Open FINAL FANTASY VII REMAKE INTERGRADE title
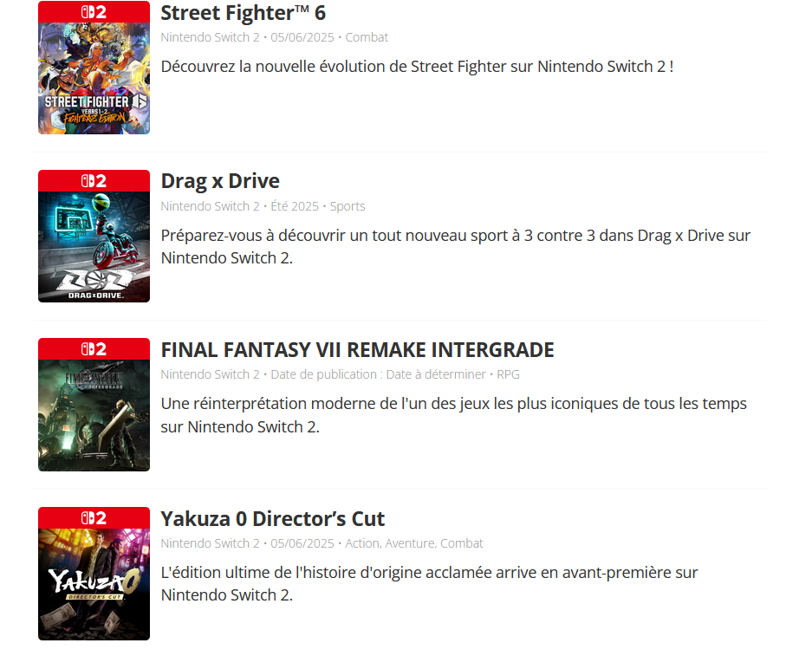Image resolution: width=799 pixels, height=656 pixels. tap(357, 350)
